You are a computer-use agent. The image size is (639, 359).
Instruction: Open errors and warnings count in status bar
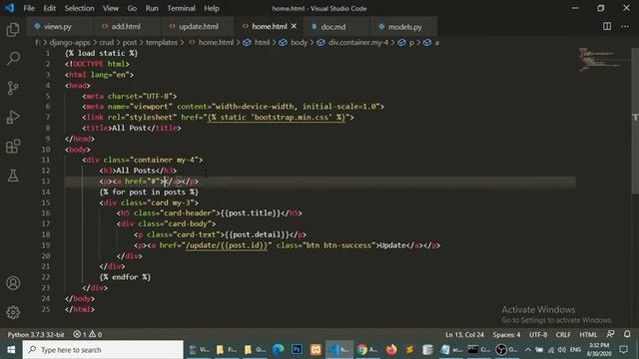87,335
